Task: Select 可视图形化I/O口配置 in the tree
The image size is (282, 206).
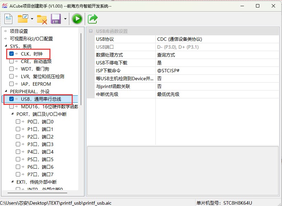Action: [x=32, y=39]
